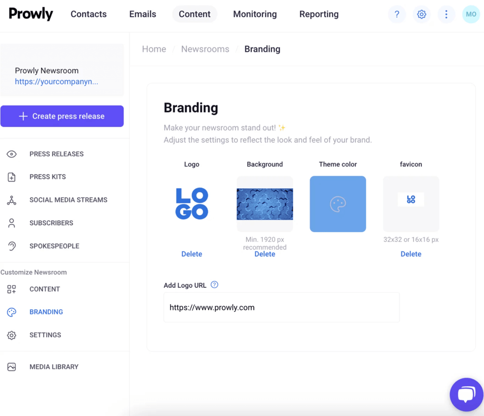Click the Prowly Newsroom name text

coord(47,70)
